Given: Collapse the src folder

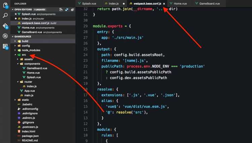Looking at the screenshot, I should (15, 54).
